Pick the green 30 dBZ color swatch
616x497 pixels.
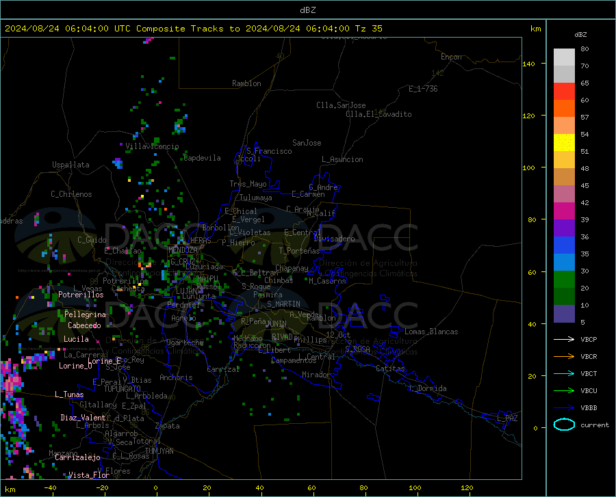pyautogui.click(x=564, y=280)
